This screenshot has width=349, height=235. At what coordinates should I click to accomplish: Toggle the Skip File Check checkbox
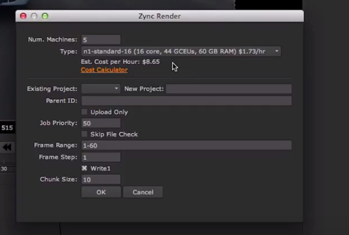pyautogui.click(x=84, y=134)
